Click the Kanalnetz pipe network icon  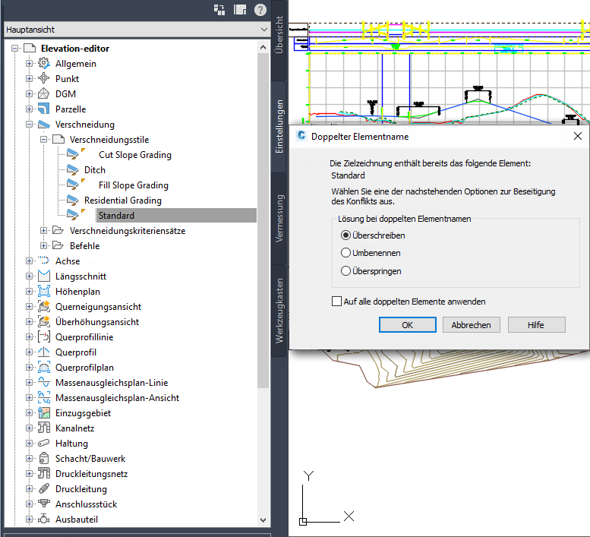coord(43,428)
